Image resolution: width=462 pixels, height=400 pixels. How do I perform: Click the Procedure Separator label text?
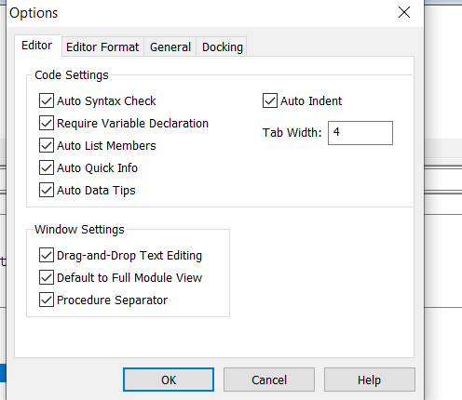(112, 300)
